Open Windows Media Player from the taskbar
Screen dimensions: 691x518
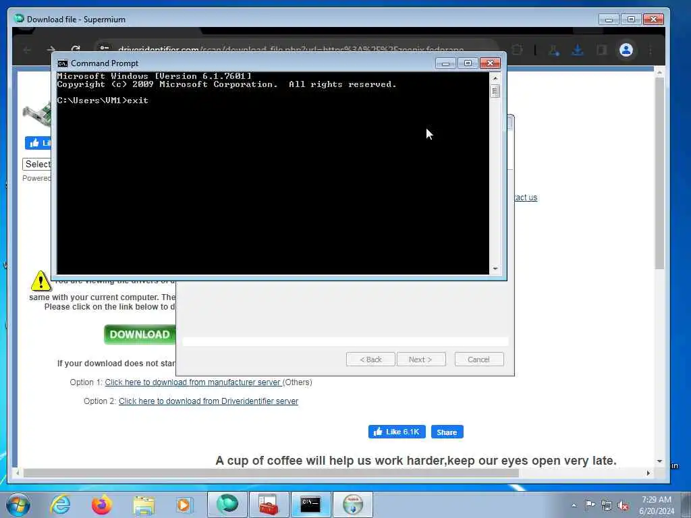[x=184, y=505]
